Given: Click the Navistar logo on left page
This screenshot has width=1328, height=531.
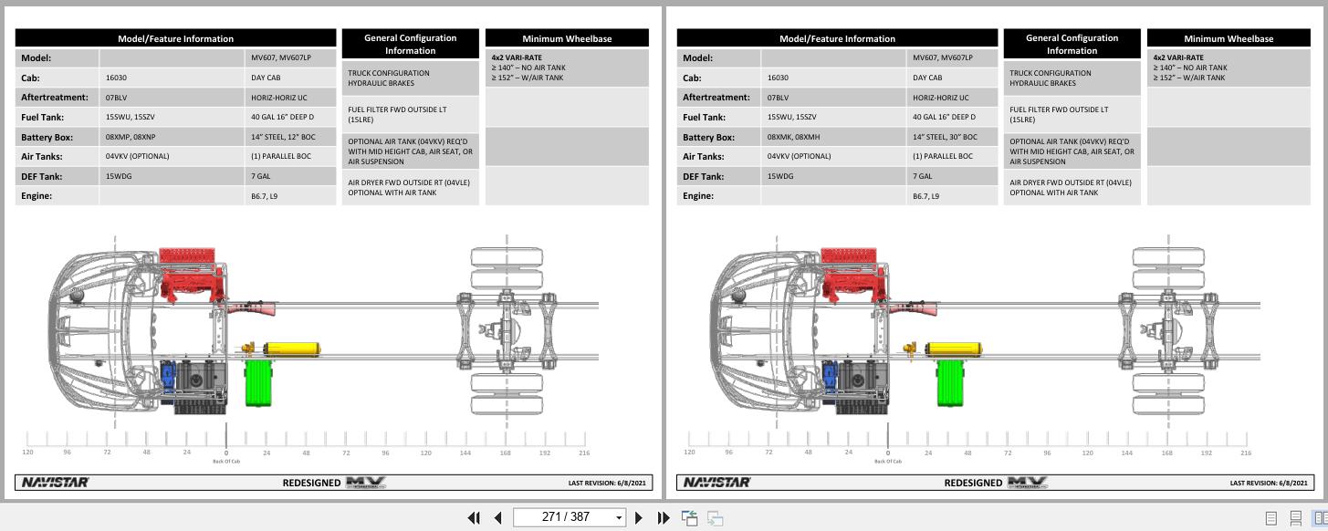Looking at the screenshot, I should pos(55,482).
